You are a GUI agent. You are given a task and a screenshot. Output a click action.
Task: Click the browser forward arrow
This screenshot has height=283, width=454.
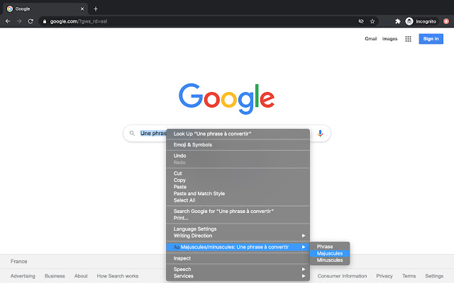click(19, 21)
